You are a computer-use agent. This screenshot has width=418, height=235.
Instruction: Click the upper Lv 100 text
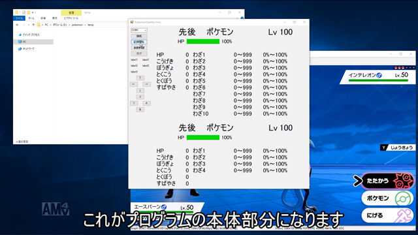pos(280,32)
